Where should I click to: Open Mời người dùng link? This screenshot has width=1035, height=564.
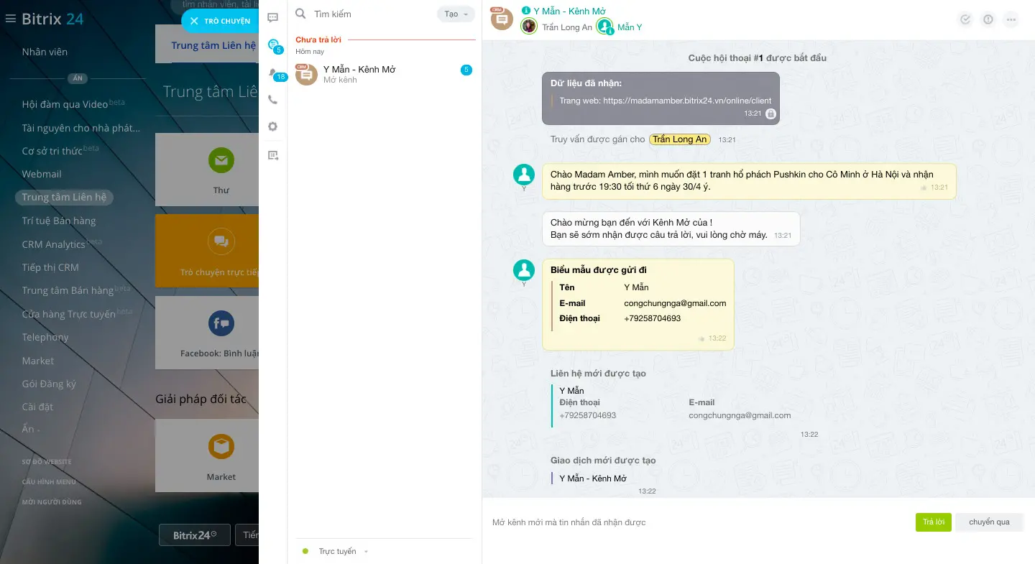point(52,502)
